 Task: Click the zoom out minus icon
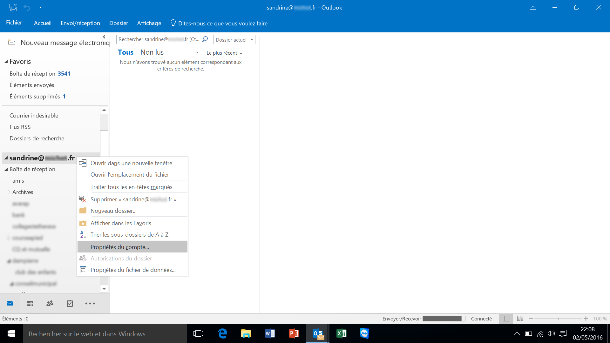[531, 319]
